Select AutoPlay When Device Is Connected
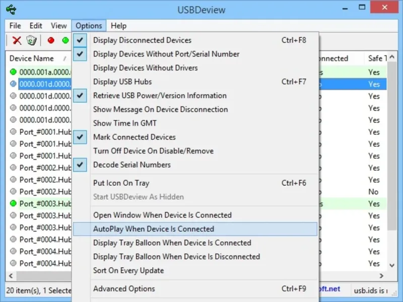 (195, 229)
